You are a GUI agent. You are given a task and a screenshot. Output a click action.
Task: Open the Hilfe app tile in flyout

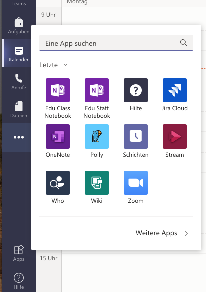pyautogui.click(x=136, y=95)
